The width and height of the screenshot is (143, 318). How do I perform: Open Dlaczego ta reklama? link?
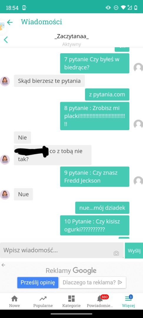tap(92, 282)
